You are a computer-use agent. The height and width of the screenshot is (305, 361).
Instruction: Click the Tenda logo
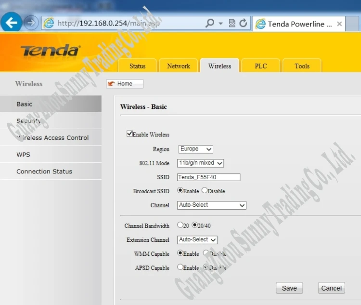51,50
